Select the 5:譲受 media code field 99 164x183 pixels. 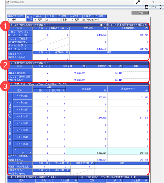click(x=84, y=20)
